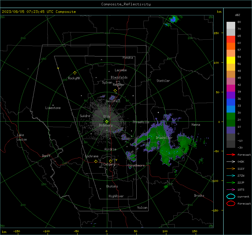Click the -150 tick label on bottom axis
The image size is (252, 235).
pos(17,231)
